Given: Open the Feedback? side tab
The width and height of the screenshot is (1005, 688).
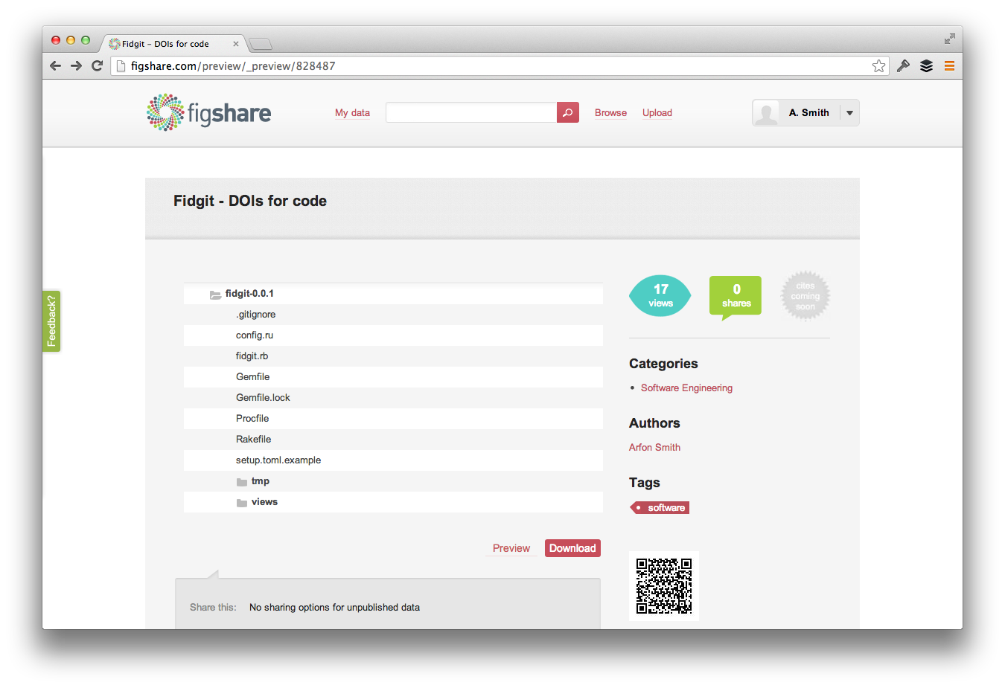Looking at the screenshot, I should point(51,321).
